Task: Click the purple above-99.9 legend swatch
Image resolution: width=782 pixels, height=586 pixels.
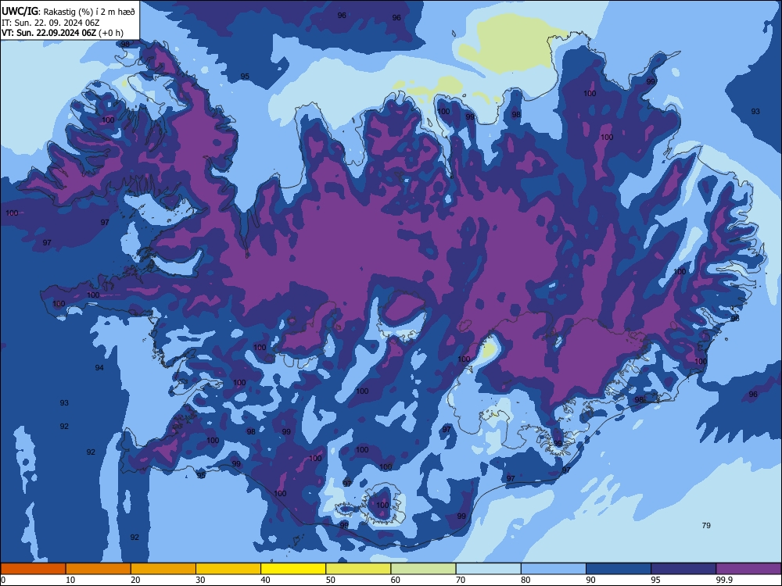Action: [x=748, y=569]
